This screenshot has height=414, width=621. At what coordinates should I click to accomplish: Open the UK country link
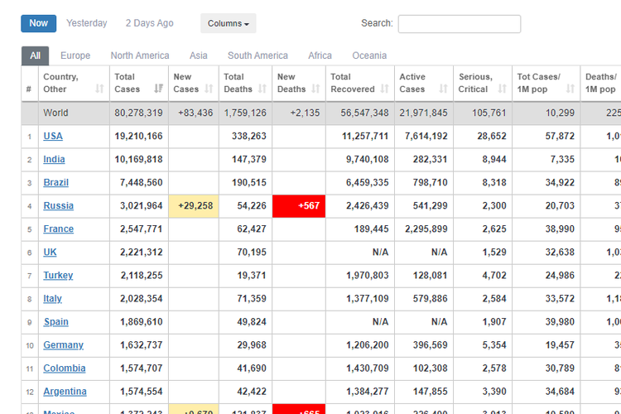(x=50, y=253)
